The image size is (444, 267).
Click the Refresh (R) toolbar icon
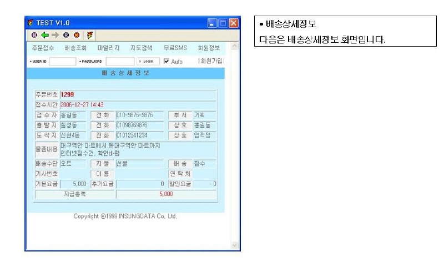pyautogui.click(x=65, y=35)
